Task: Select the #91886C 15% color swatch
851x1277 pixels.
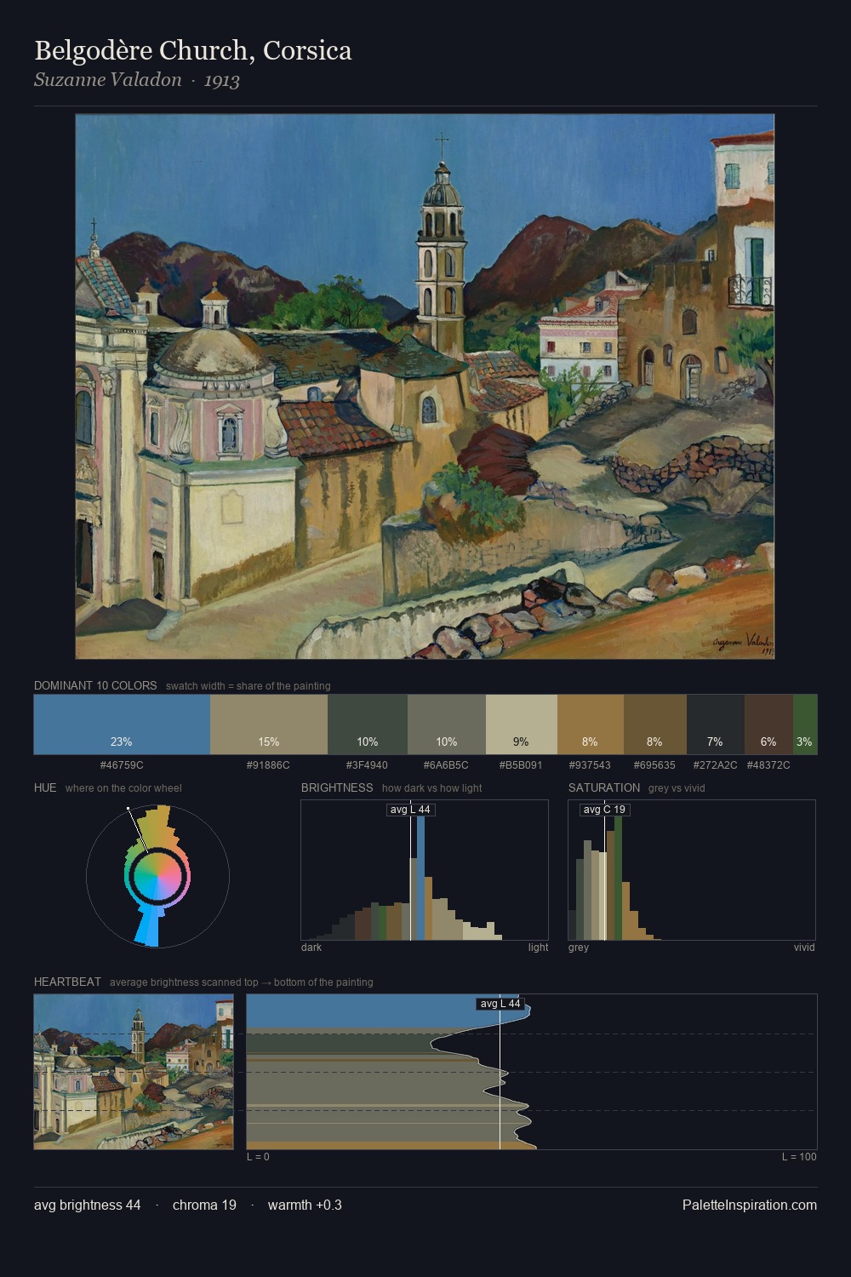Action: pos(269,724)
